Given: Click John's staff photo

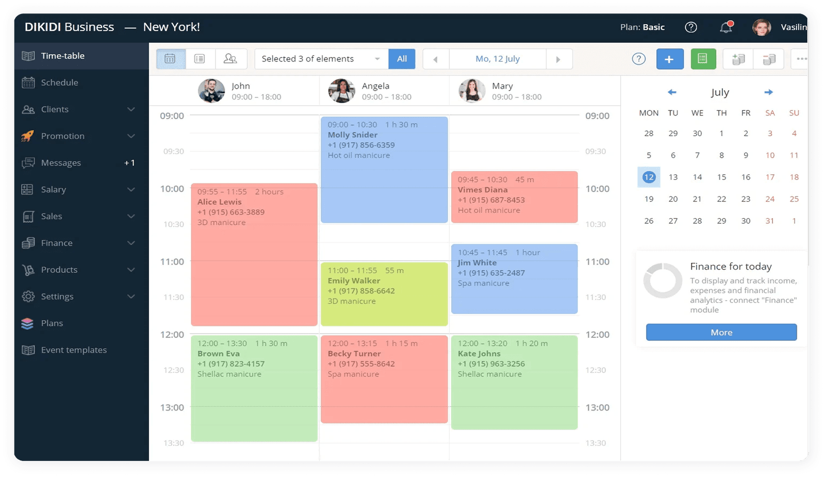Looking at the screenshot, I should click(211, 91).
